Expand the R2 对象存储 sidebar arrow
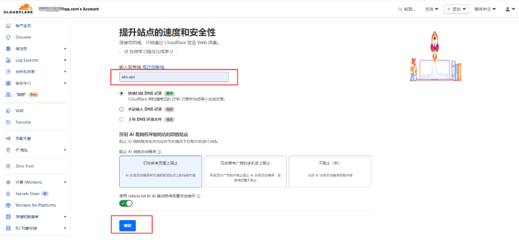 click(x=65, y=228)
